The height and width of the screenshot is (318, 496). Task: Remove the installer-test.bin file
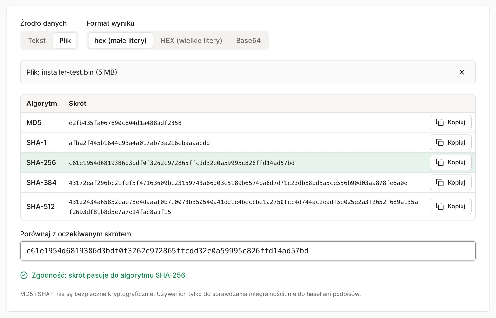point(462,72)
